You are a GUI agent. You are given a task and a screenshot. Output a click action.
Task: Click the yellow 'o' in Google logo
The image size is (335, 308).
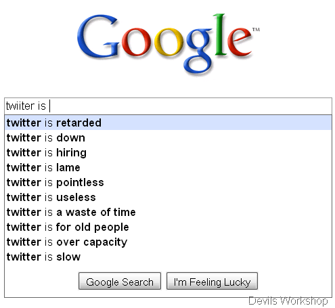click(x=169, y=42)
